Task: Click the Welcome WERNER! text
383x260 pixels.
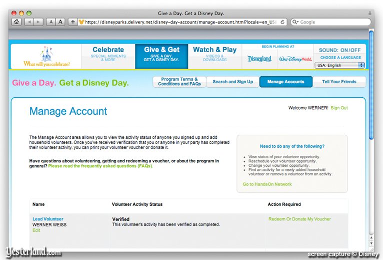Action: point(308,108)
